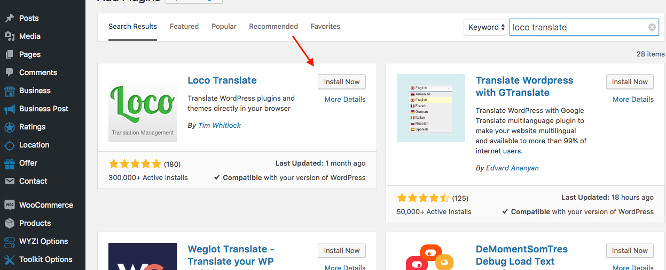Select Loco Translate five-star rating

pyautogui.click(x=135, y=163)
